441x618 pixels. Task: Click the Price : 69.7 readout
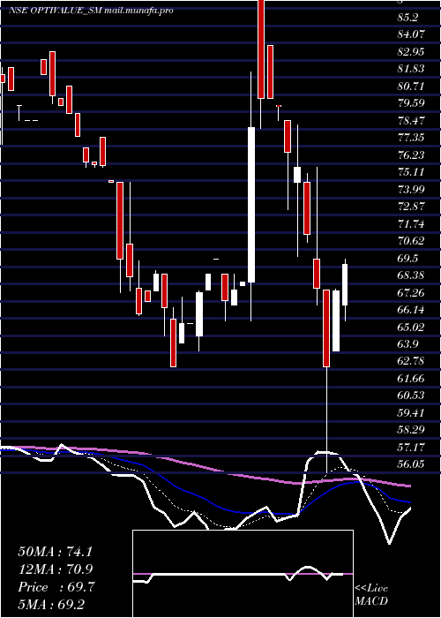point(55,587)
